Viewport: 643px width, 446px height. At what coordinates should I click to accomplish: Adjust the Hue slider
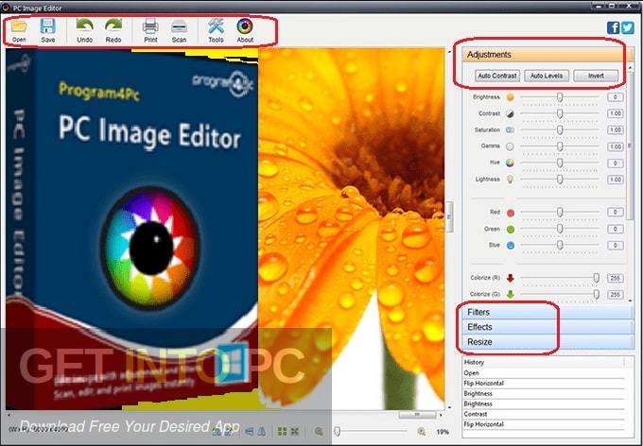pos(560,163)
